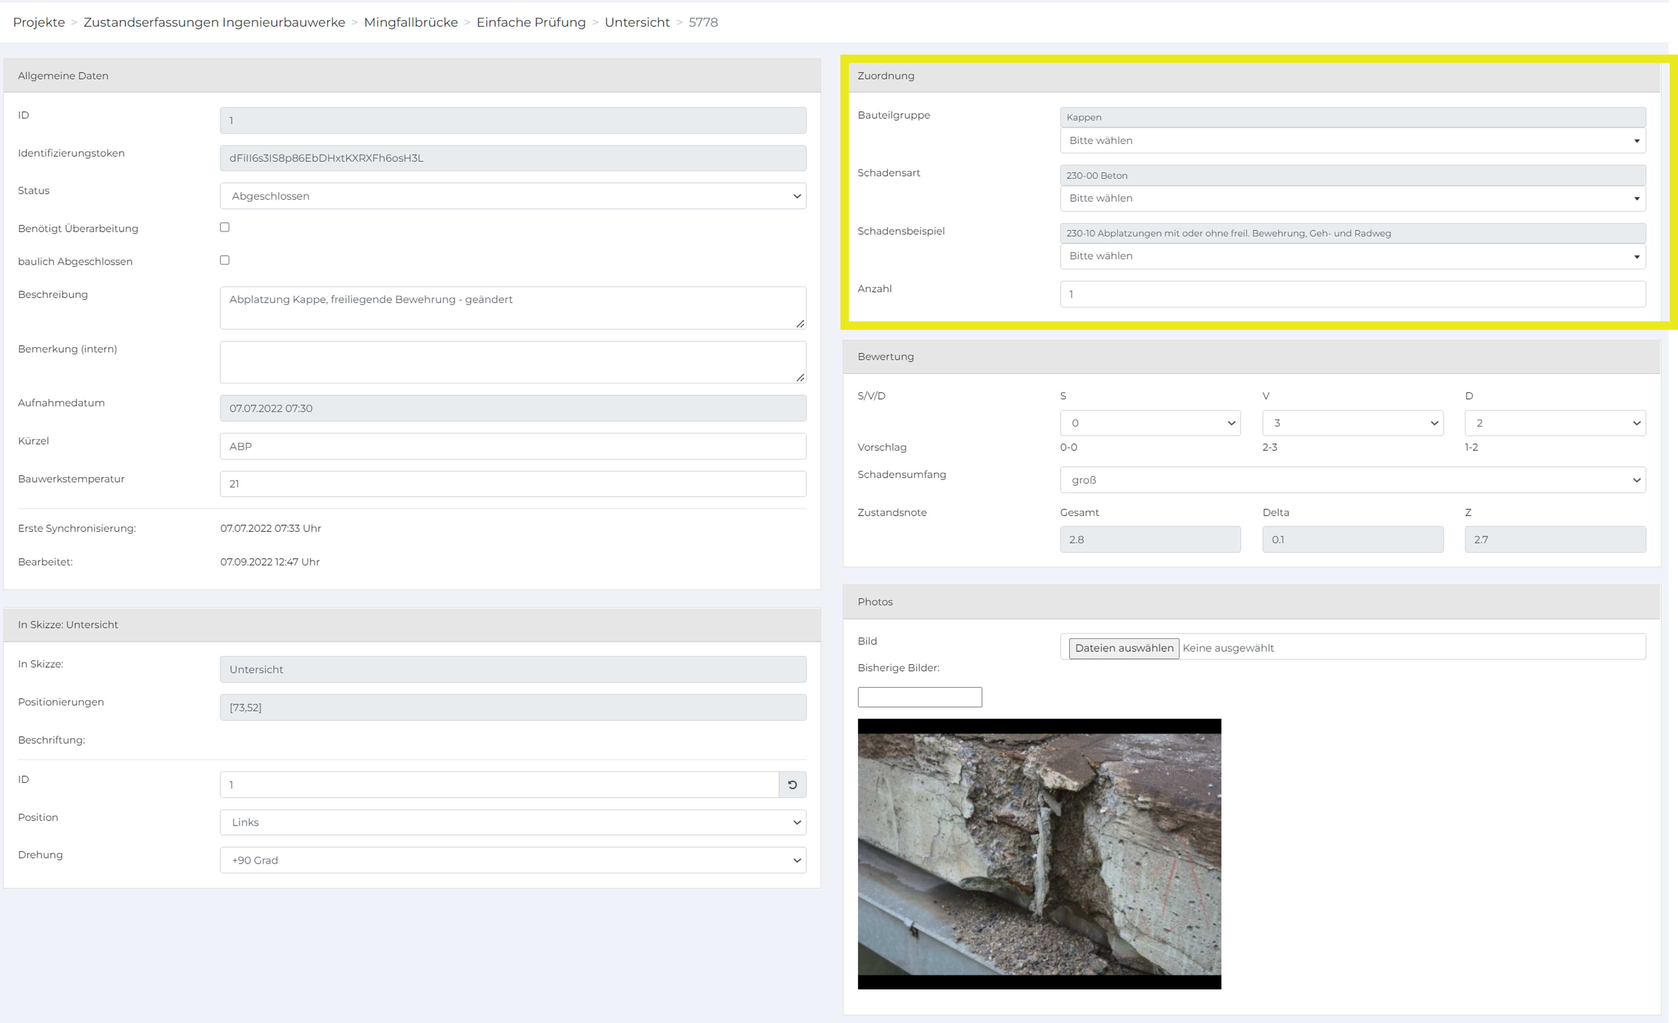1678x1023 pixels.
Task: Open Zustandserfassungen Ingenieurbauwerke breadcrumb link
Action: [x=215, y=22]
